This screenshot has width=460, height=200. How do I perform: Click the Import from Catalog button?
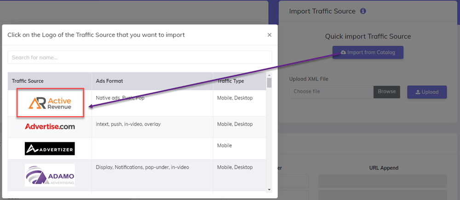368,53
